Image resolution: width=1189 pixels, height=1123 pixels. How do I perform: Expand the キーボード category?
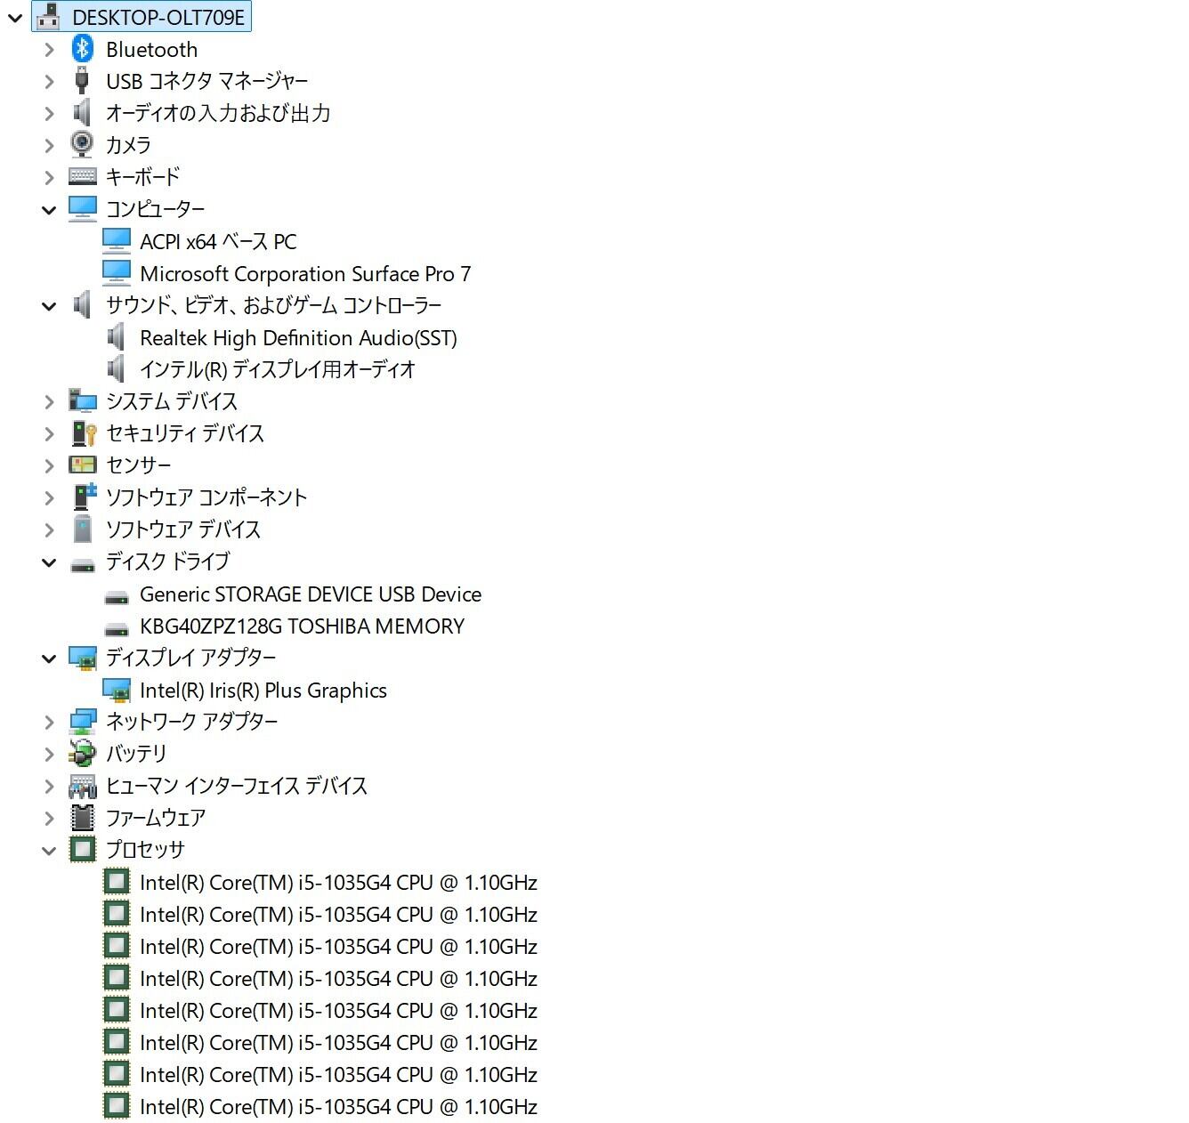click(x=50, y=178)
